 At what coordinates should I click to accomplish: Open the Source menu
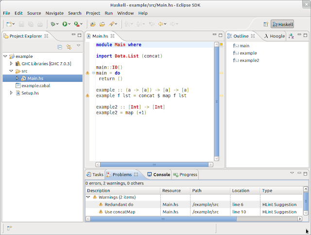tap(34, 13)
